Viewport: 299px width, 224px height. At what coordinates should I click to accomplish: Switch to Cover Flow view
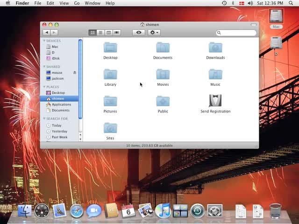[x=117, y=33]
